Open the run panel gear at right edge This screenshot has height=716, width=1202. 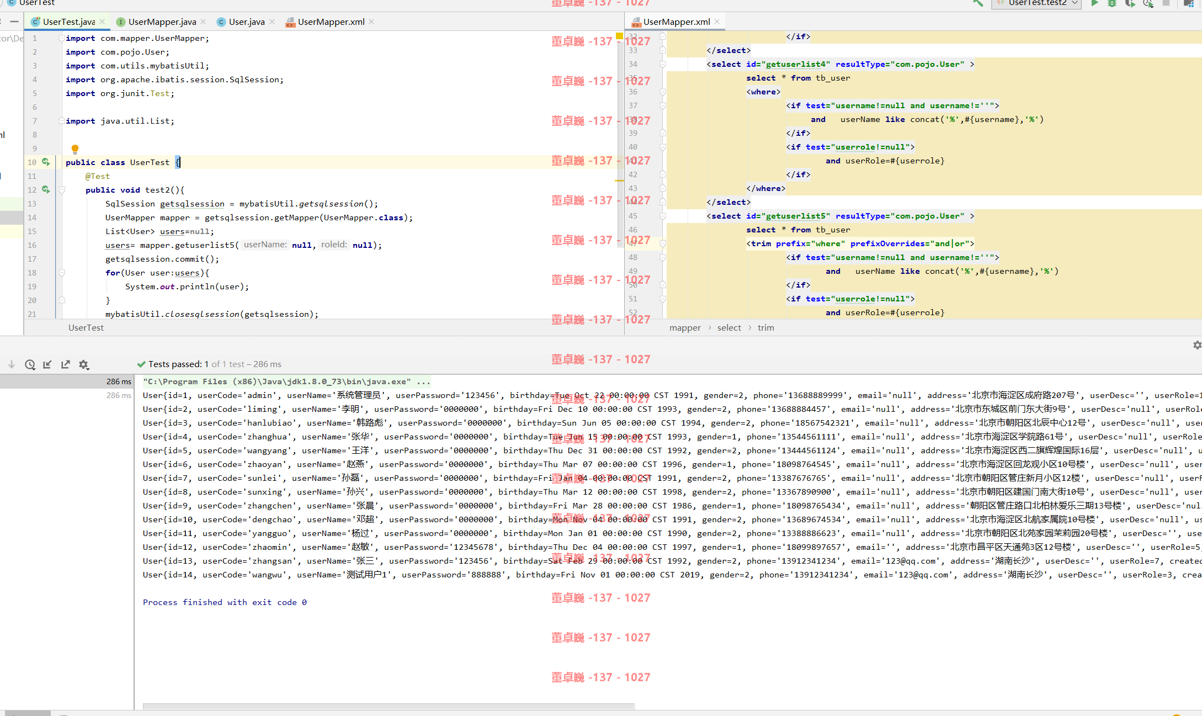coord(1196,345)
